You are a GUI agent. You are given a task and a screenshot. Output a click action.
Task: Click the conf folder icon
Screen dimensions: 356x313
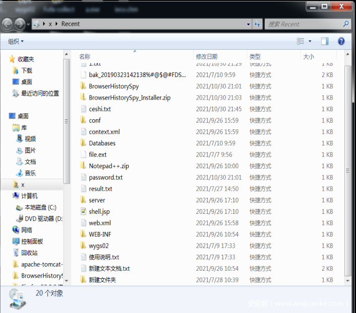(83, 120)
